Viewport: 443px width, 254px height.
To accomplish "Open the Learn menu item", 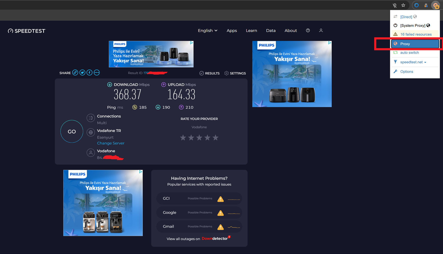I will 251,31.
